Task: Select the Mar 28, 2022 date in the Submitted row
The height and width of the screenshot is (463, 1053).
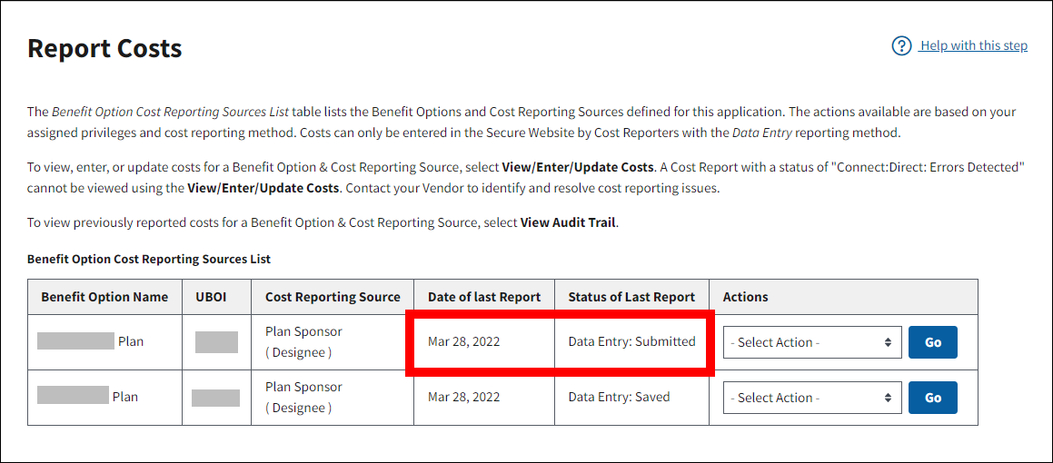Action: coord(463,342)
